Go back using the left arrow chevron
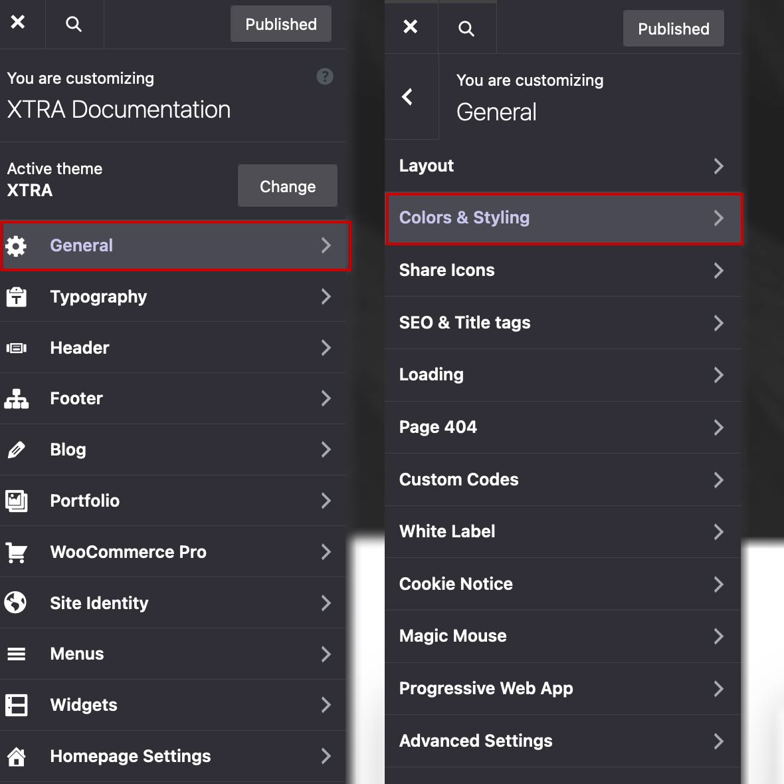Image resolution: width=784 pixels, height=784 pixels. click(x=408, y=97)
